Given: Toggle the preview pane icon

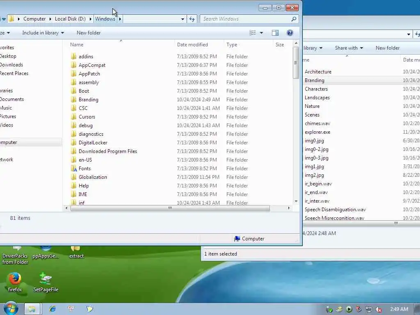Looking at the screenshot, I should (275, 33).
